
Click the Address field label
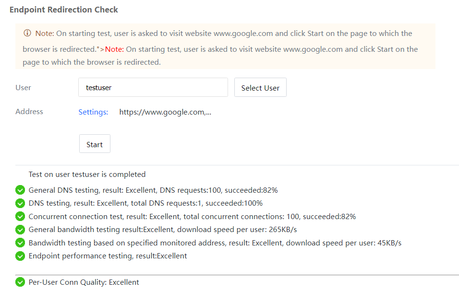pos(29,112)
